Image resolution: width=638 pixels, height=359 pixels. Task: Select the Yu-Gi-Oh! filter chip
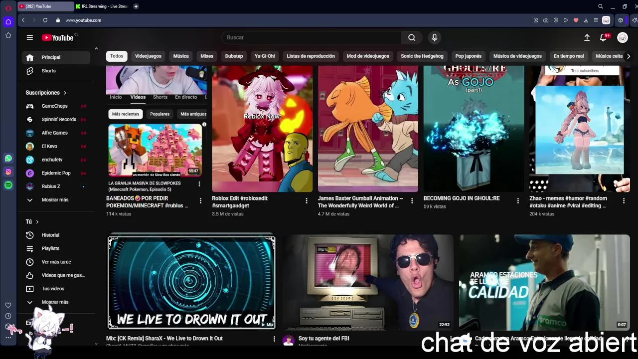tap(265, 56)
